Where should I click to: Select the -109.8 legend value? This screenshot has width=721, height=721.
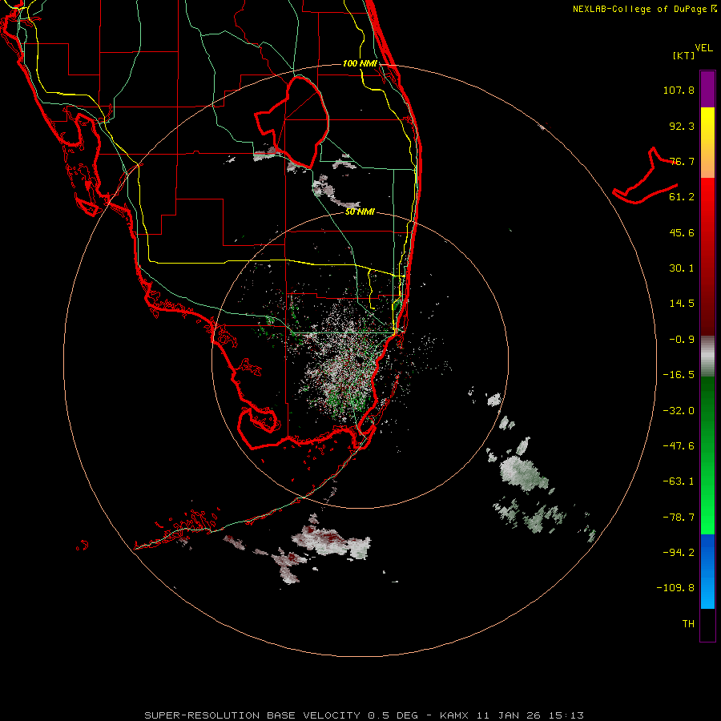tap(675, 588)
